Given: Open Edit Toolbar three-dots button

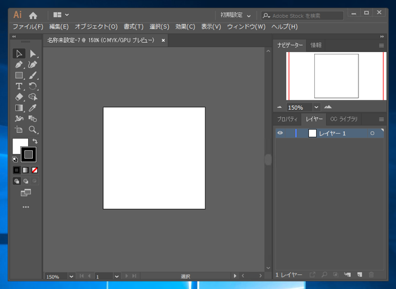Looking at the screenshot, I should pos(26,207).
